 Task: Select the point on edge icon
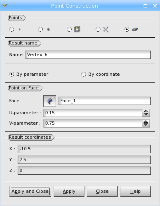click(x=77, y=29)
